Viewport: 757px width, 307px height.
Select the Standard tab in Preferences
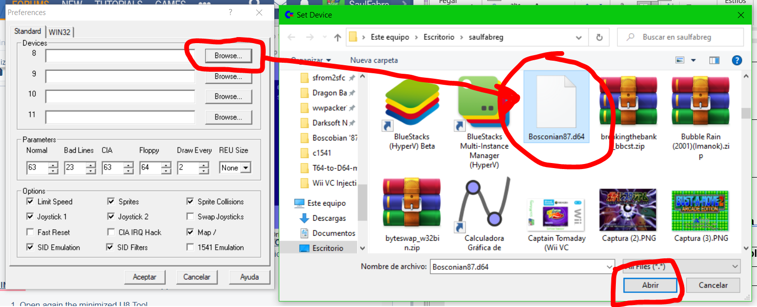tap(28, 31)
